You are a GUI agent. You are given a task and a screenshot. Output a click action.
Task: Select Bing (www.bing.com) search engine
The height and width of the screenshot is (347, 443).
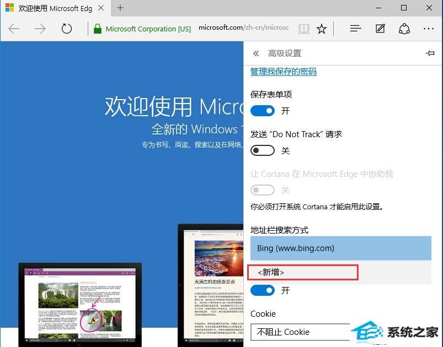pyautogui.click(x=341, y=248)
